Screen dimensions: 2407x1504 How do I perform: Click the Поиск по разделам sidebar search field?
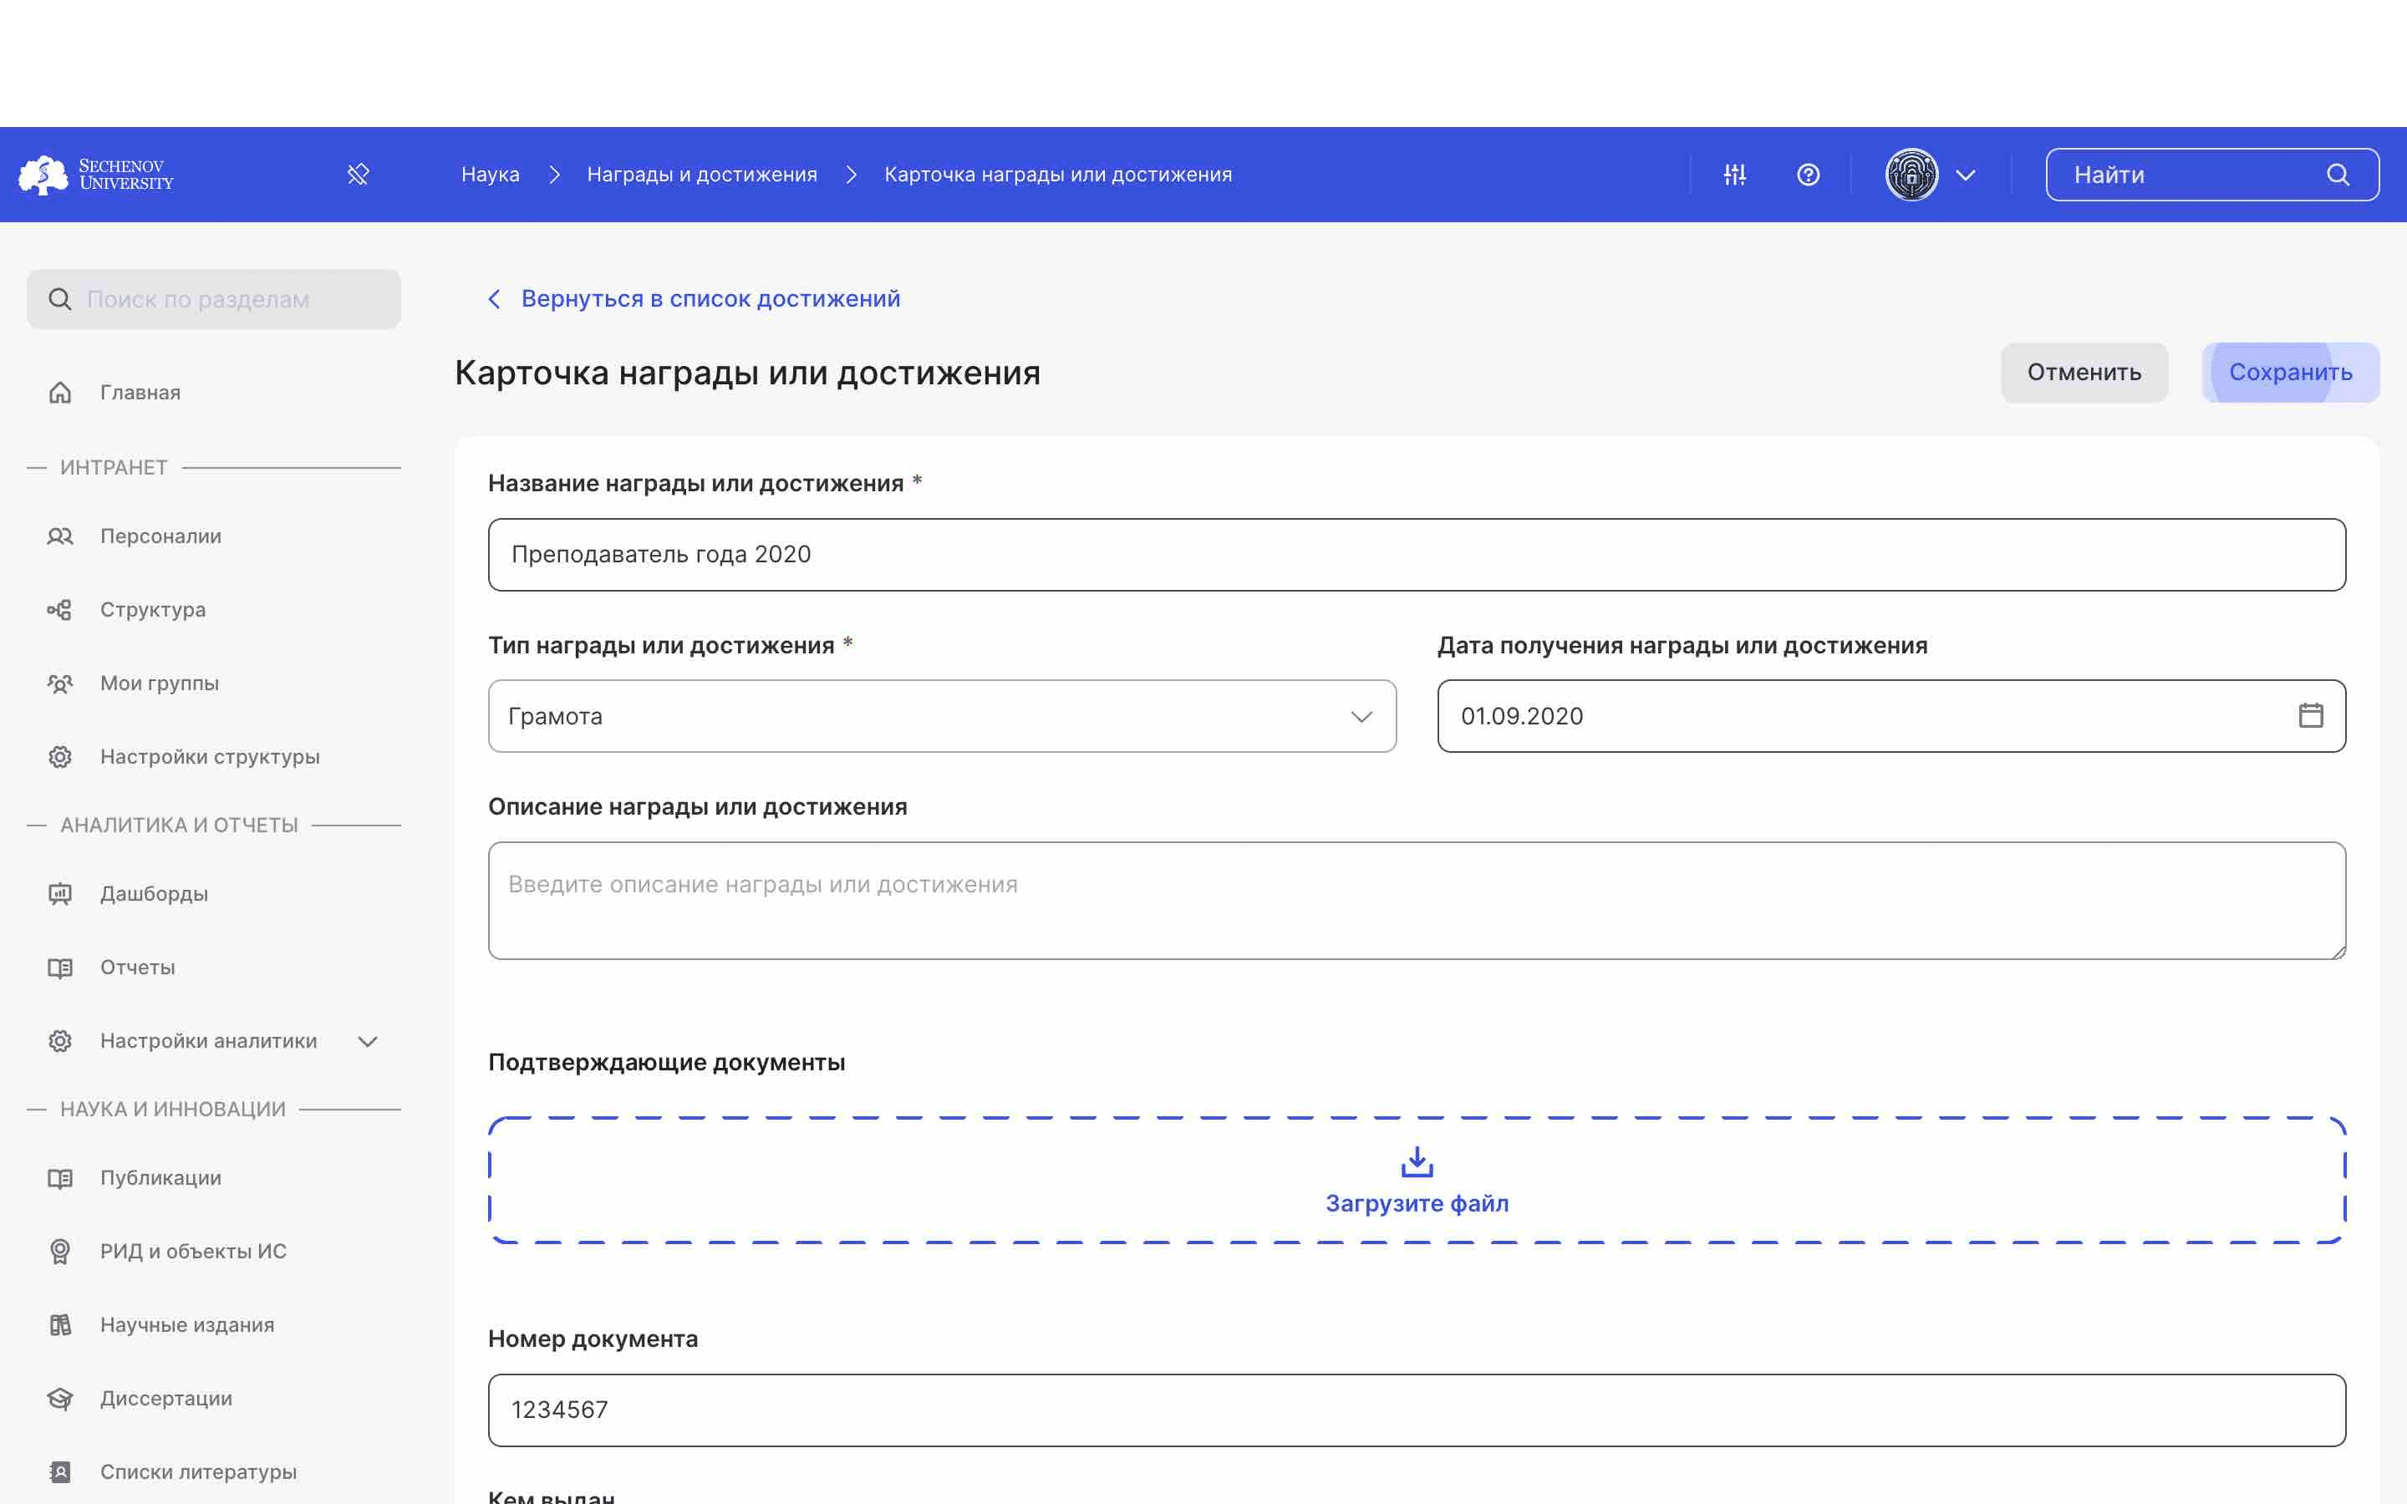pyautogui.click(x=214, y=299)
